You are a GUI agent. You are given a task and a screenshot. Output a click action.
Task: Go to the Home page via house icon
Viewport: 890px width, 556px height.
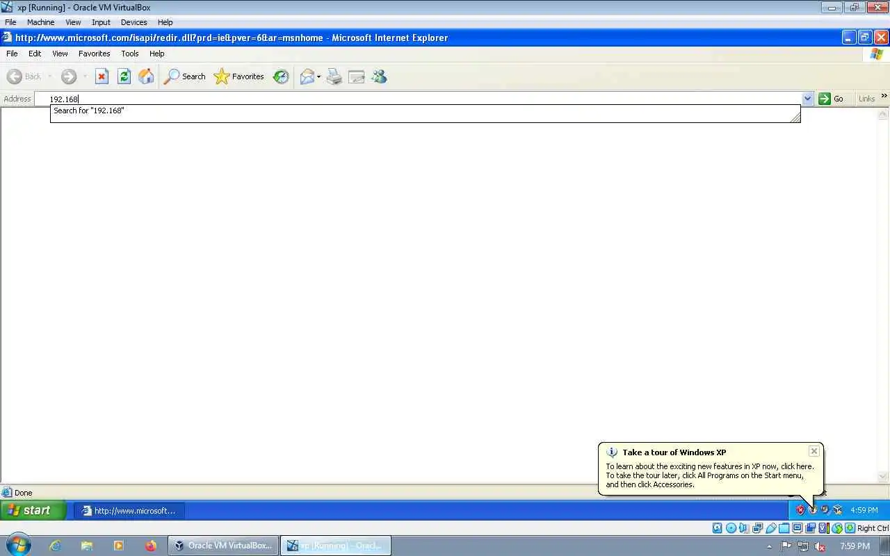[x=146, y=76]
